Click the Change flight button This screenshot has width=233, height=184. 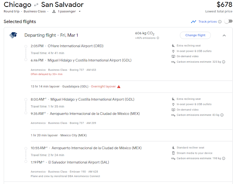pos(195,35)
